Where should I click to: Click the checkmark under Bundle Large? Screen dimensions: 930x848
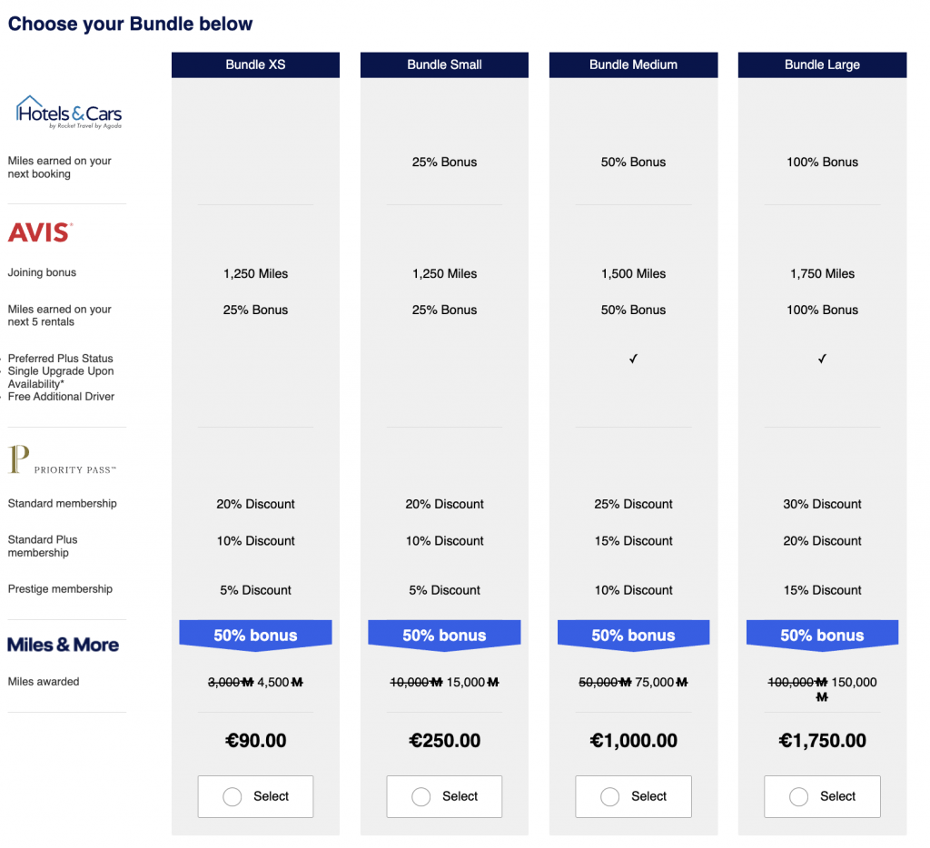(x=822, y=359)
